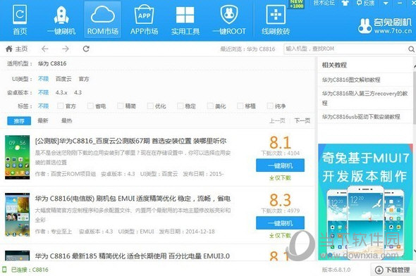Open 实用工具 grid icon
The image size is (416, 276).
185,20
